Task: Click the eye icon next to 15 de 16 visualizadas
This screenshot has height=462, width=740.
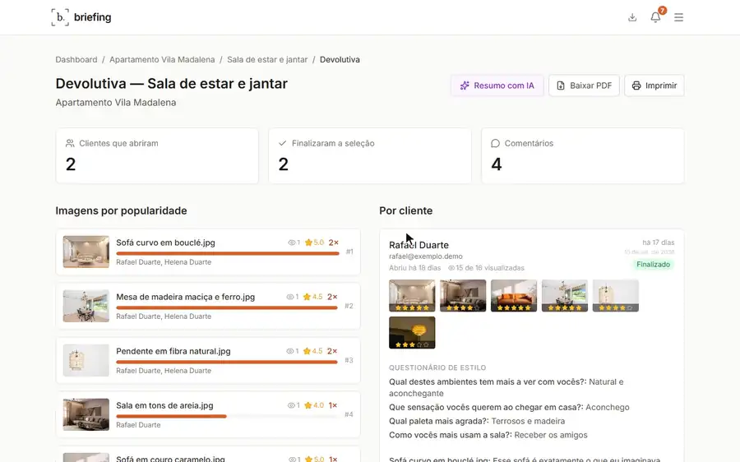Action: click(x=451, y=268)
